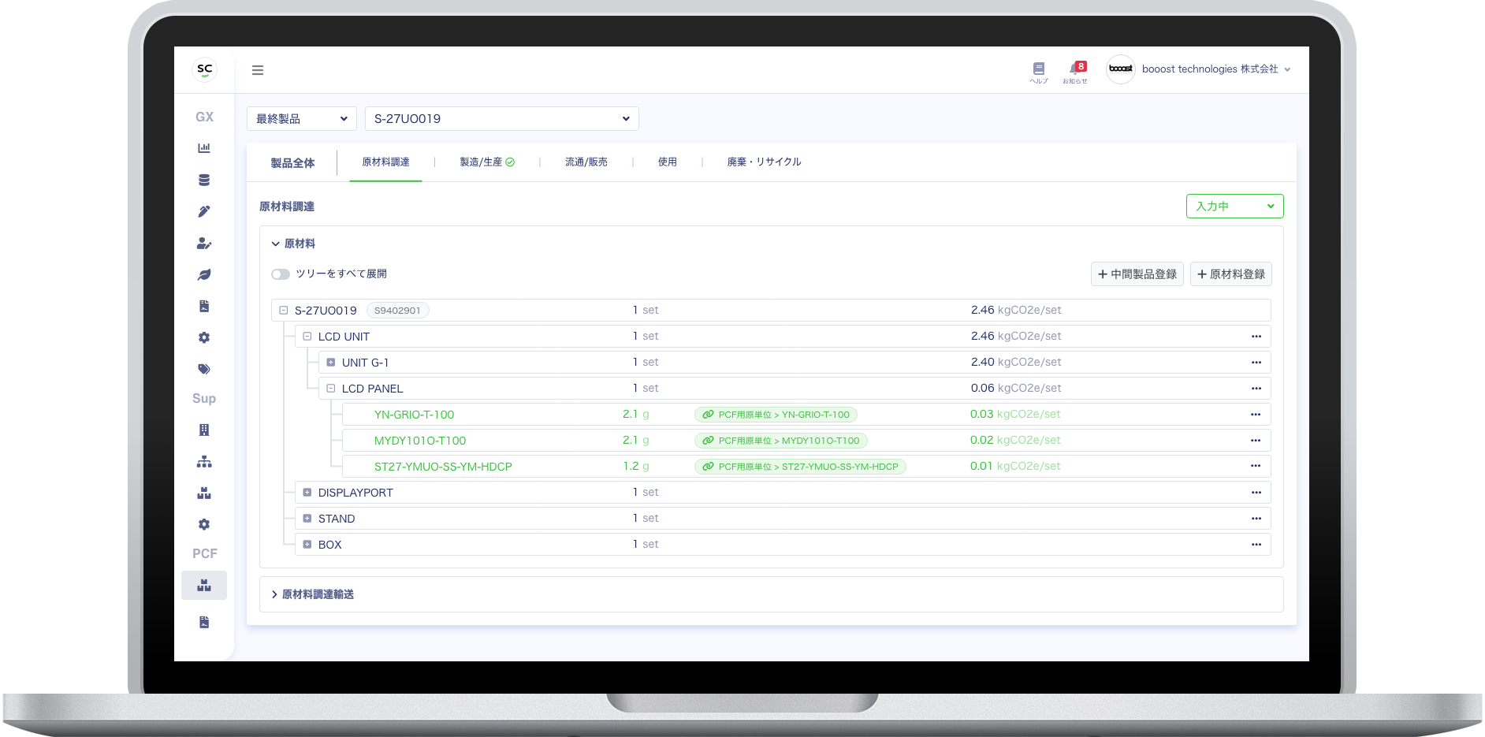Open the GX tags icon

(x=204, y=369)
